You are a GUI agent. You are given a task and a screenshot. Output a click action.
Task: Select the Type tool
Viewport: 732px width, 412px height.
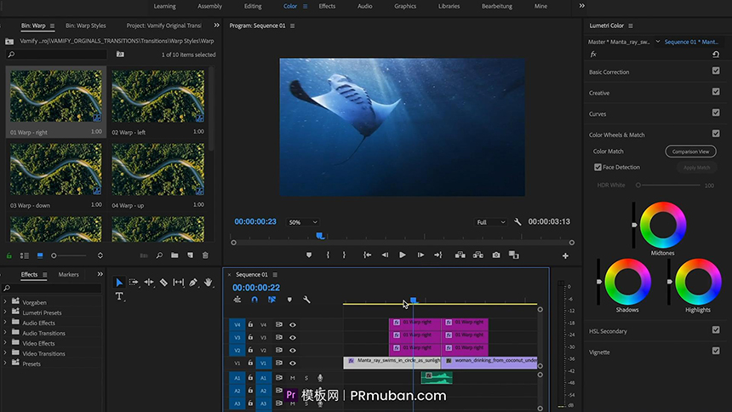119,296
